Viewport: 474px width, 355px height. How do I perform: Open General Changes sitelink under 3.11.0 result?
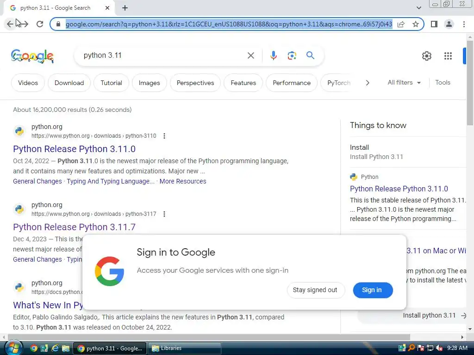pos(37,181)
